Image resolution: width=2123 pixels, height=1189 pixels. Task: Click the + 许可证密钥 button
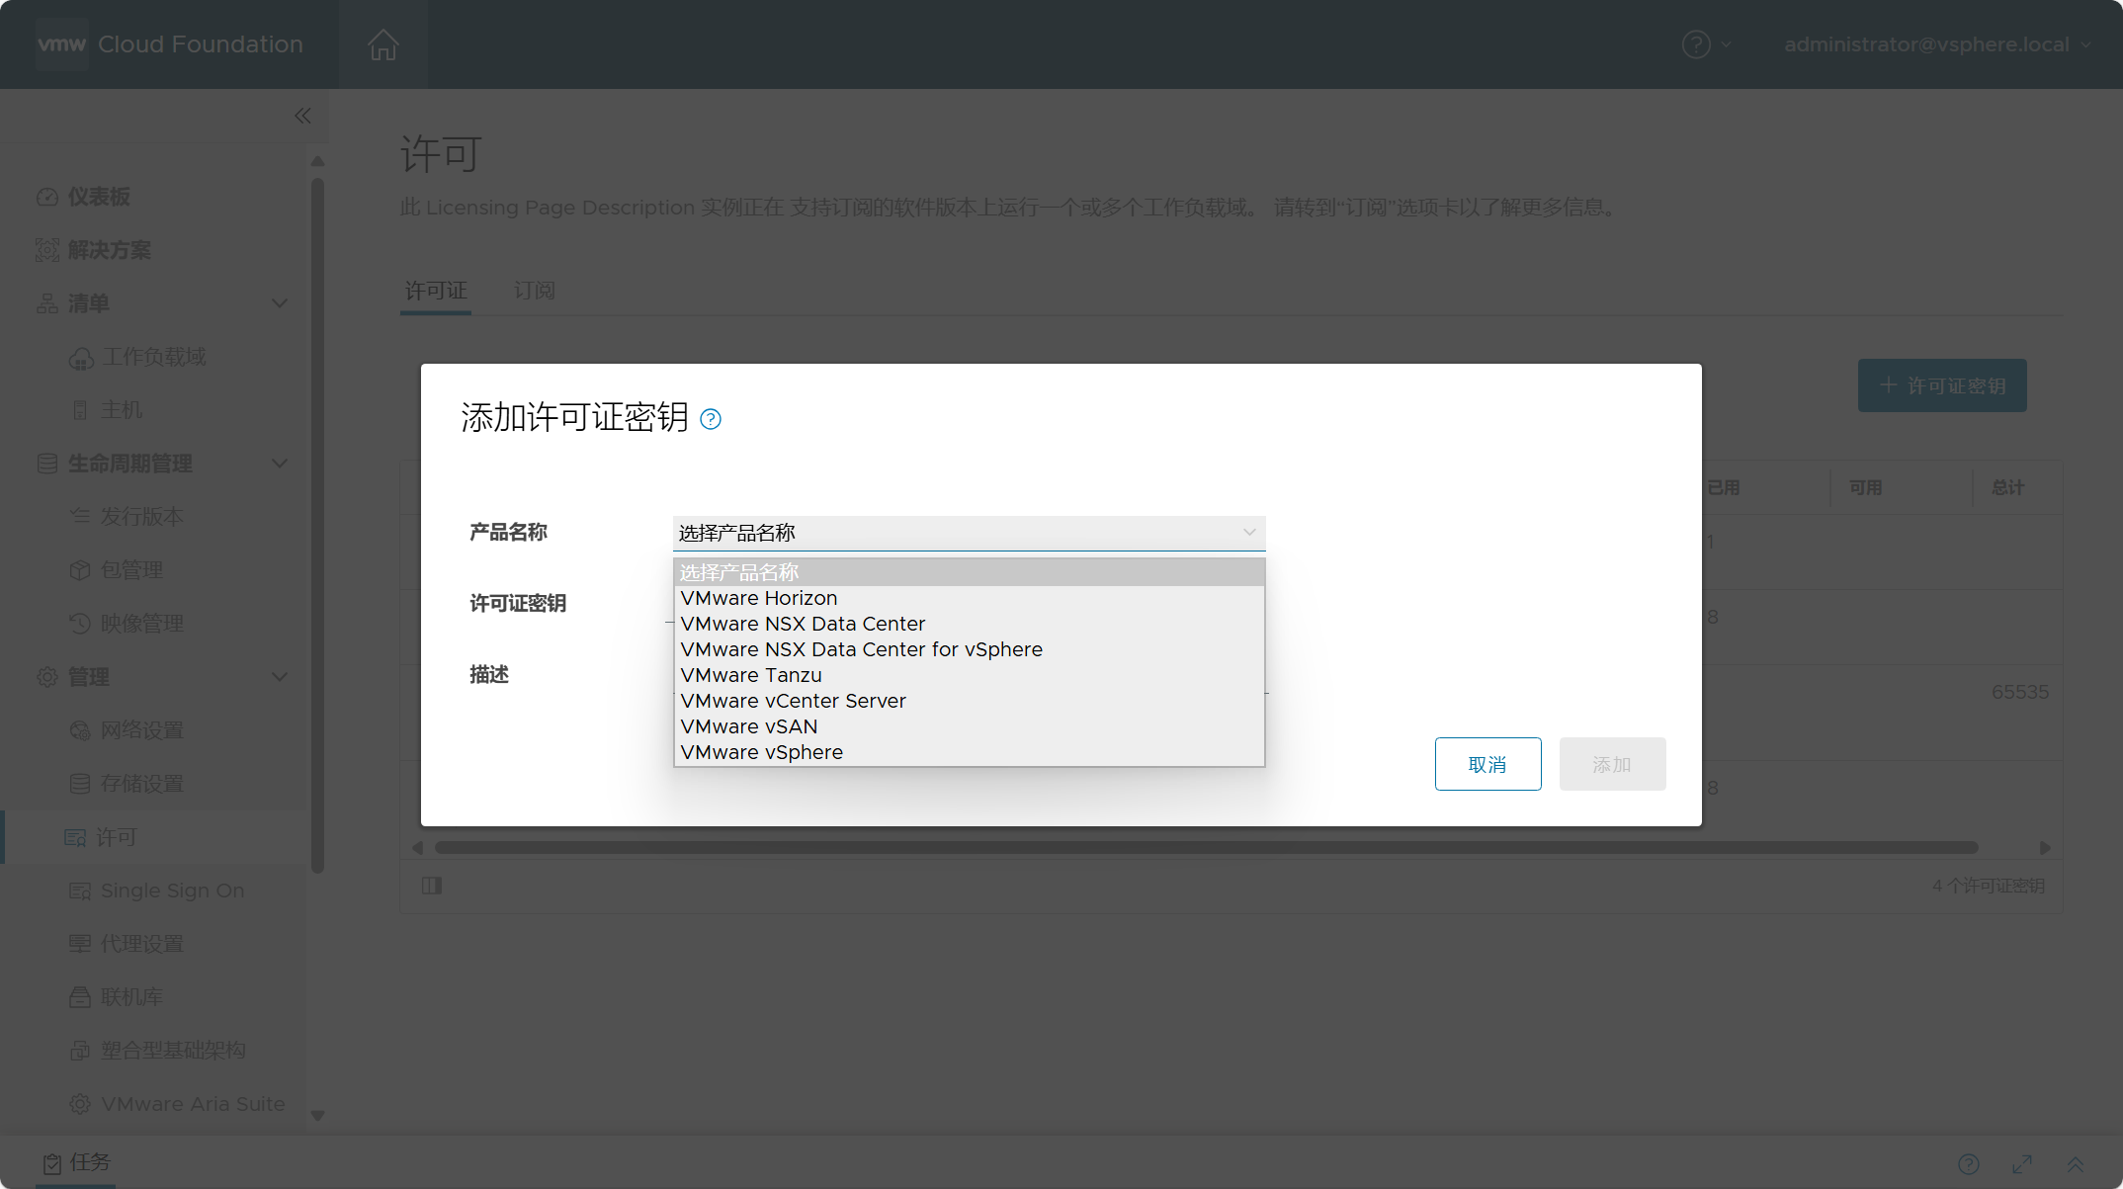[1942, 385]
